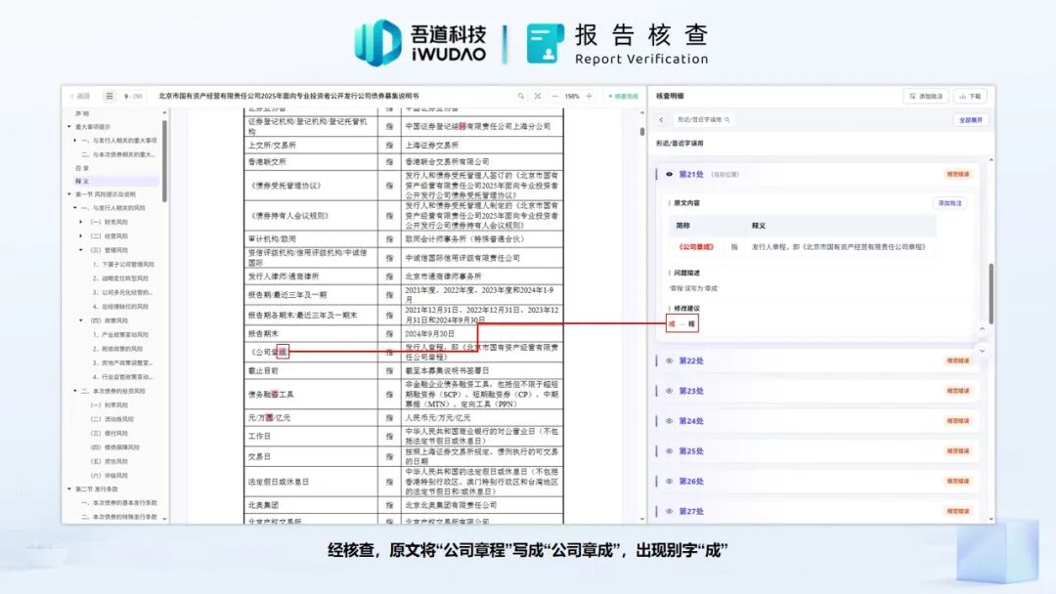Click the orange tag on the 第23处 row
This screenshot has width=1056, height=594.
pos(957,391)
